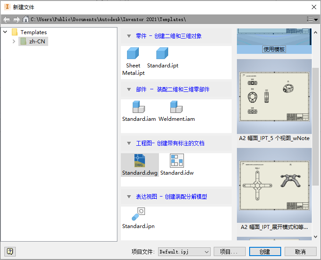Collapse the 零件 section triangle

(x=129, y=36)
